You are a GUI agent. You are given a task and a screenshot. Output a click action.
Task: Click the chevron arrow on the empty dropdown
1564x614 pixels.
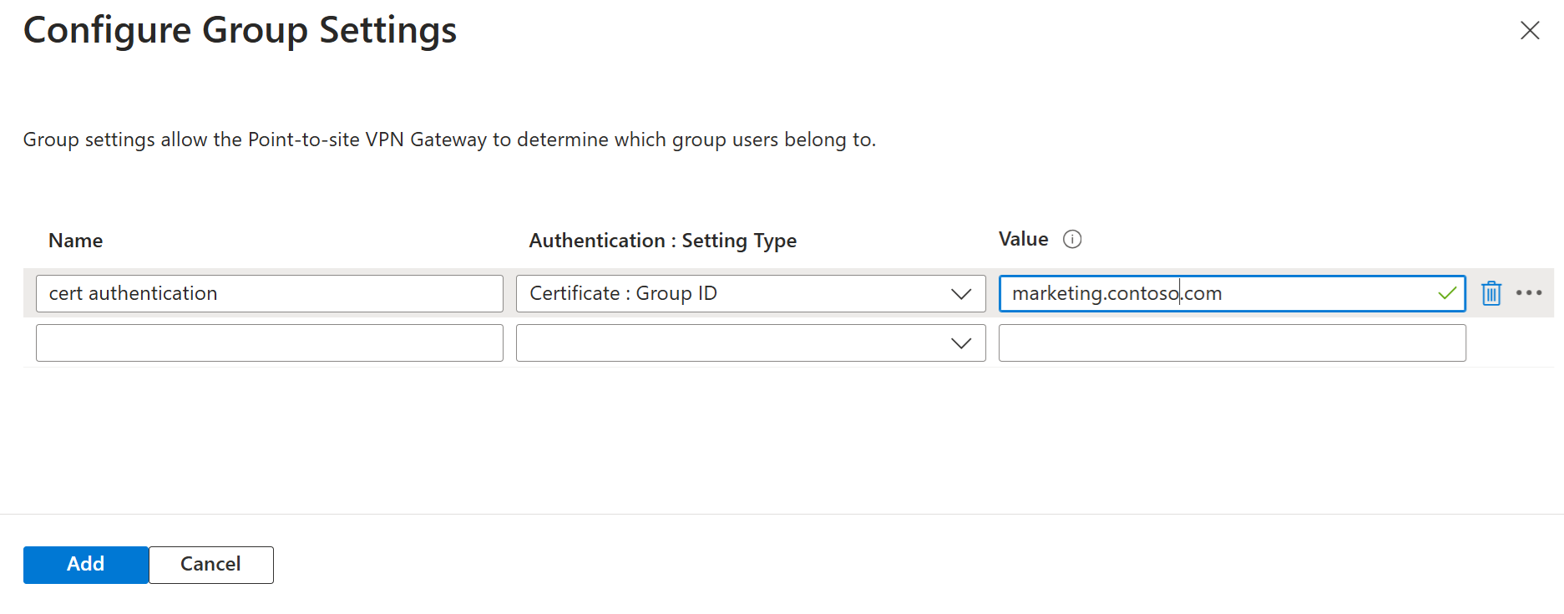(961, 343)
